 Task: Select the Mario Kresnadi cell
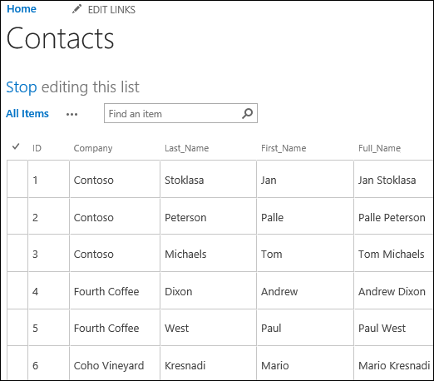tap(393, 364)
